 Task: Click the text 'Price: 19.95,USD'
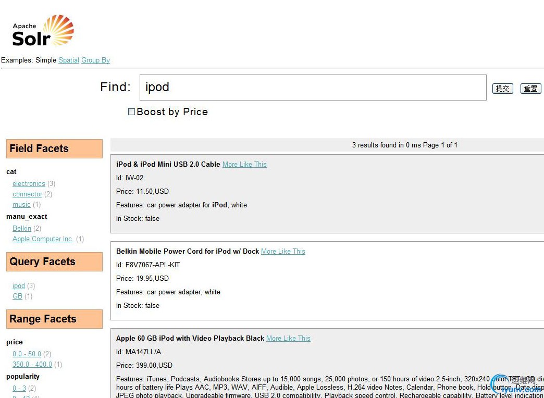point(143,278)
